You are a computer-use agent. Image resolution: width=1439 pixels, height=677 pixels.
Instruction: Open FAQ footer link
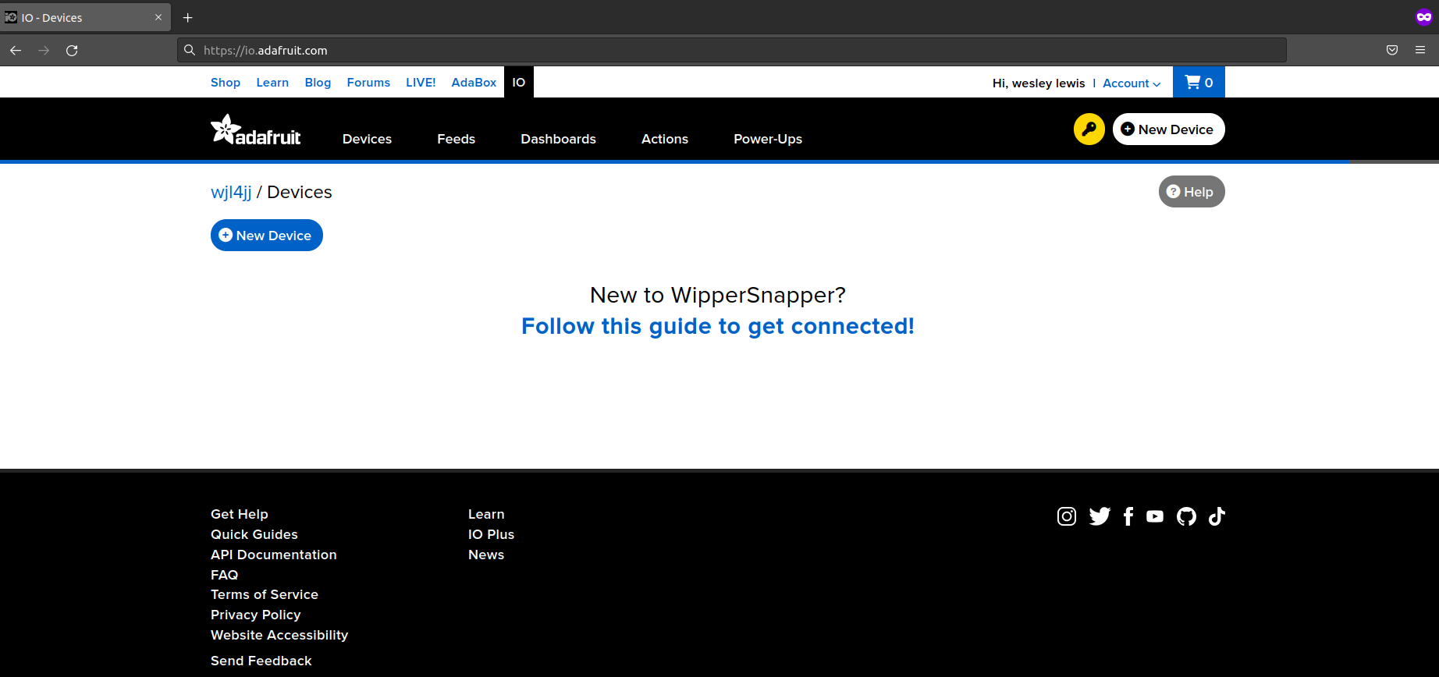point(225,575)
